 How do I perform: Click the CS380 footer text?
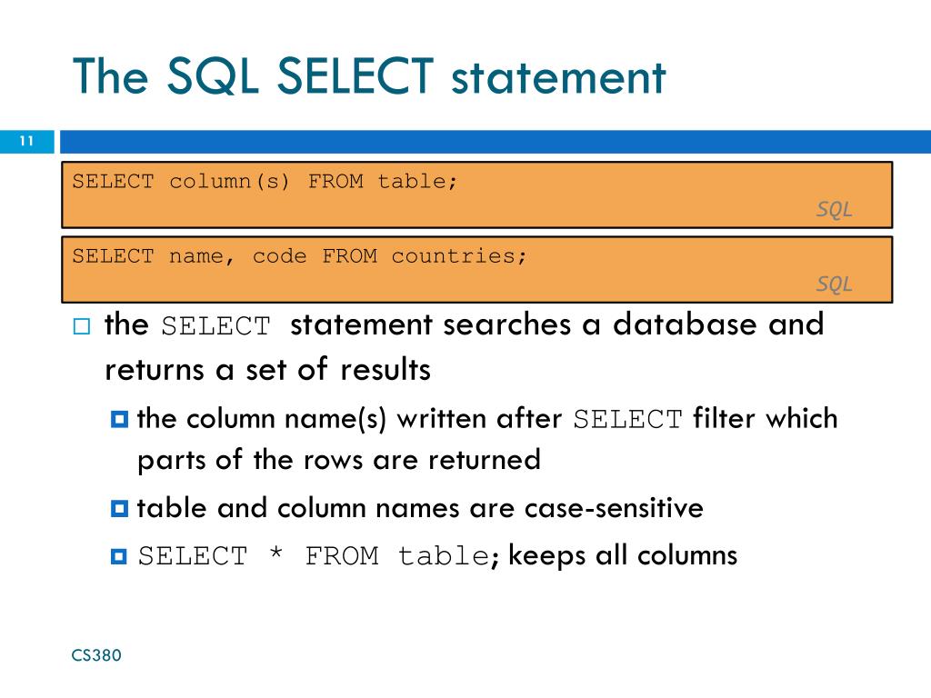[96, 655]
